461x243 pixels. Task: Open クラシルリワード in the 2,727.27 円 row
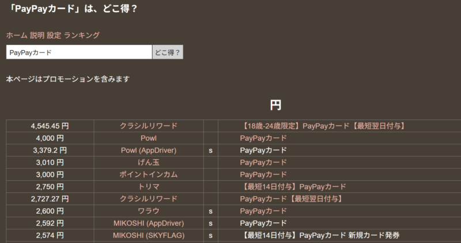point(148,199)
